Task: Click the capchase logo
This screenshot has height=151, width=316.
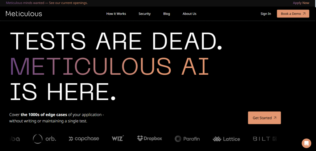Action: 84,139
